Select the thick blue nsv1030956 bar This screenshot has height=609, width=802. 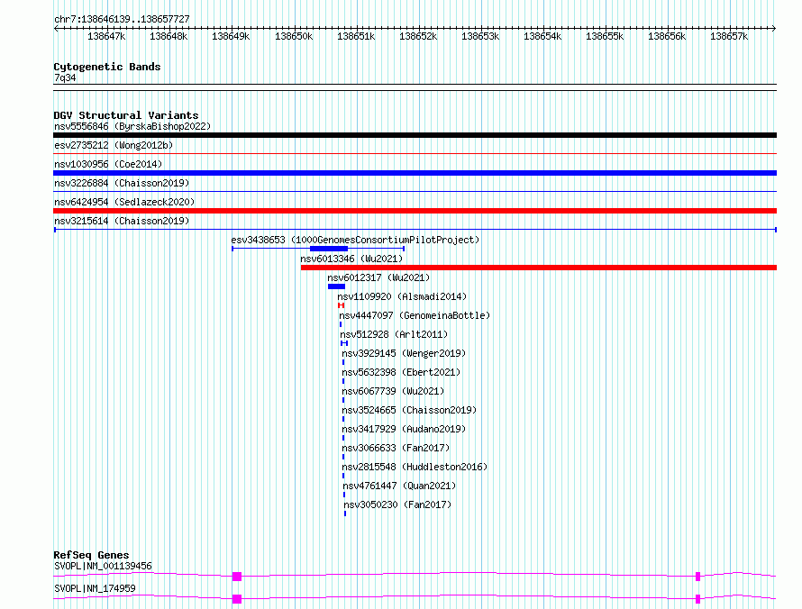415,173
